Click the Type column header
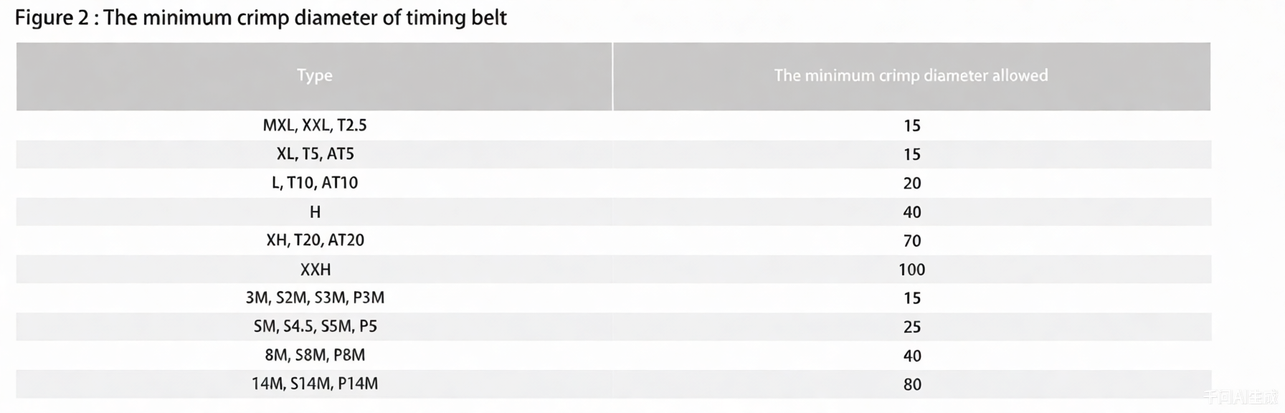 pos(314,75)
